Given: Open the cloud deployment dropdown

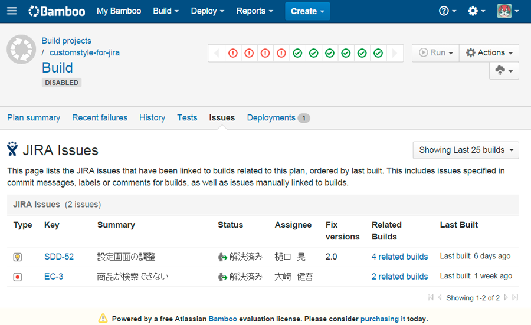Looking at the screenshot, I should [x=504, y=71].
